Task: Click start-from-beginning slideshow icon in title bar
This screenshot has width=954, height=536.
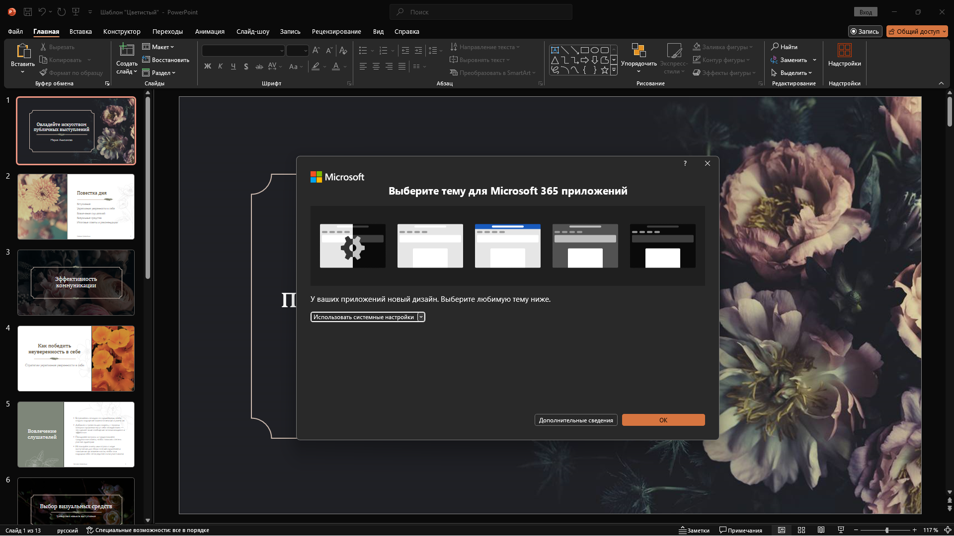Action: (x=76, y=12)
